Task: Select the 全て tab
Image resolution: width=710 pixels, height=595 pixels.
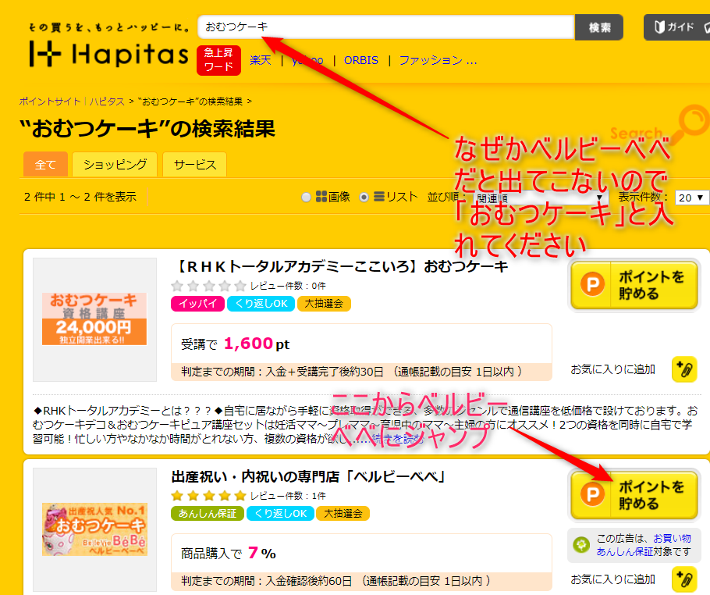Action: (x=46, y=164)
